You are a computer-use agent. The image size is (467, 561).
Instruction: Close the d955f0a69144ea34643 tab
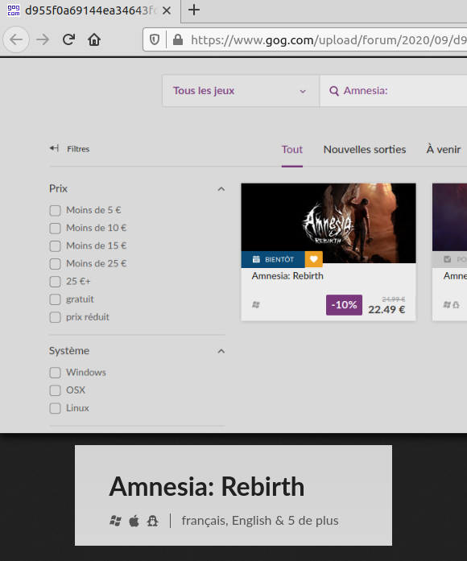(167, 10)
